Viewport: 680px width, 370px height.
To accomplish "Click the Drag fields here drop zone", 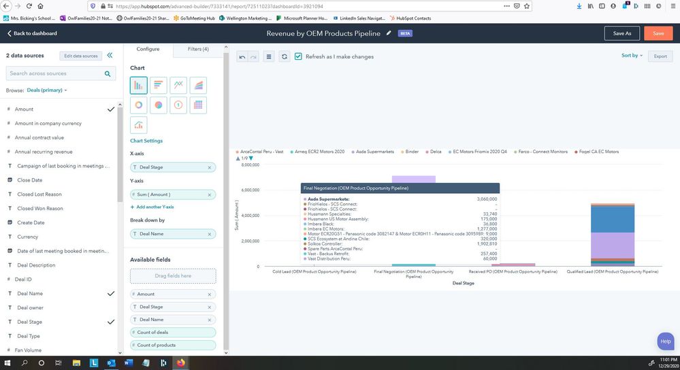I will click(x=173, y=276).
